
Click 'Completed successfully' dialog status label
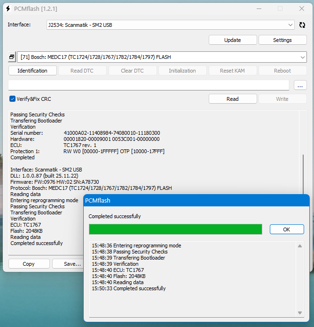pos(115,216)
